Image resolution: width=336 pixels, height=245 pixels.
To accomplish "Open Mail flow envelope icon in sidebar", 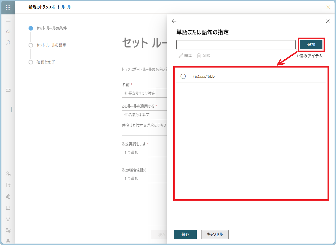I will click(x=8, y=90).
